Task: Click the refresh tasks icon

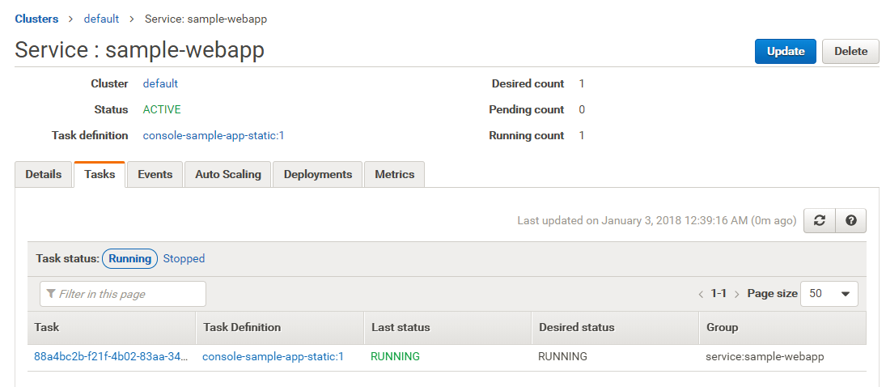Action: tap(819, 221)
